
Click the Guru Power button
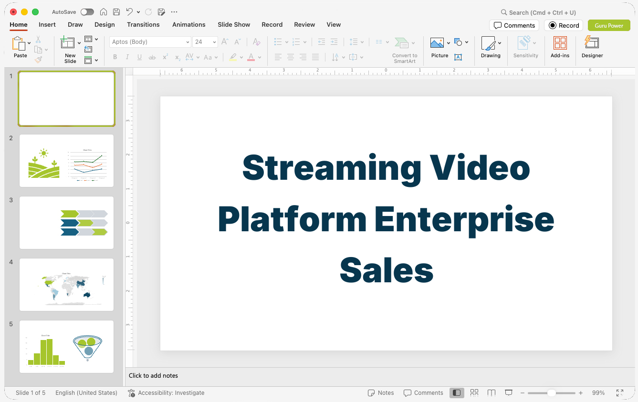click(x=609, y=25)
